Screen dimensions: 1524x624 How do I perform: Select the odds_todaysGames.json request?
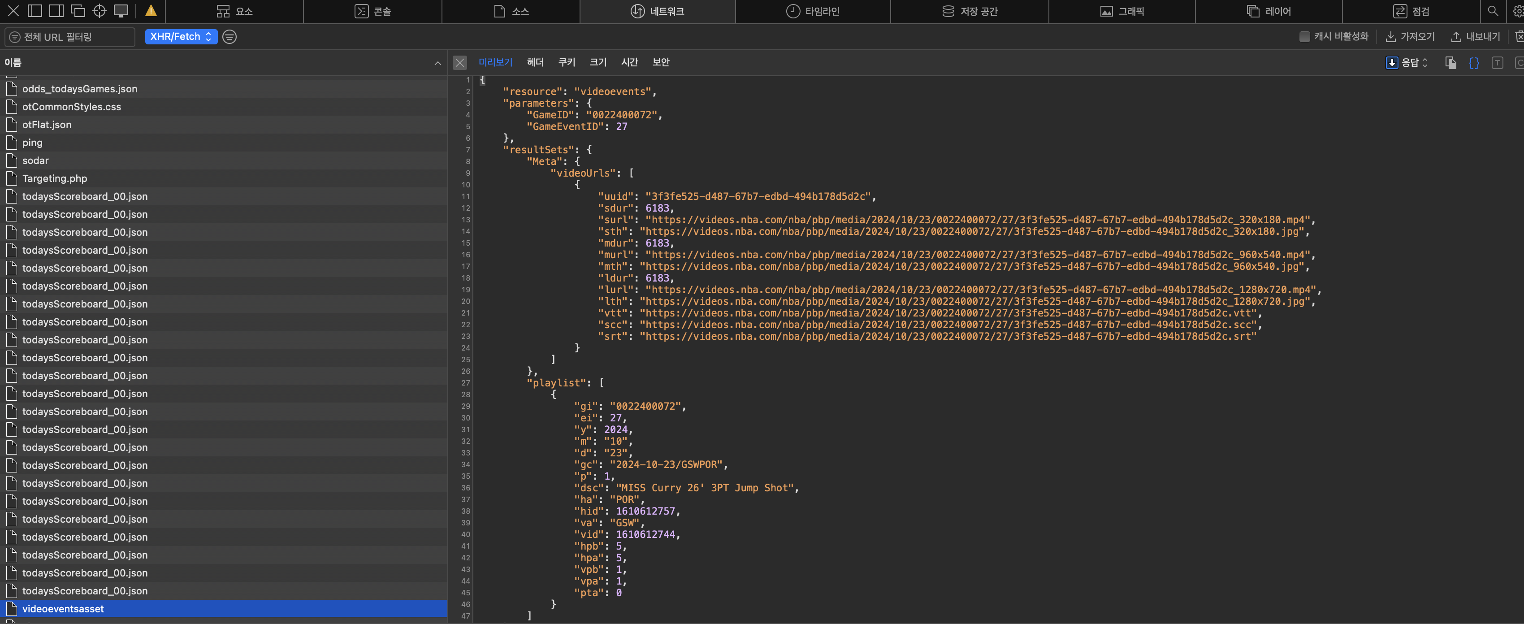(224, 89)
